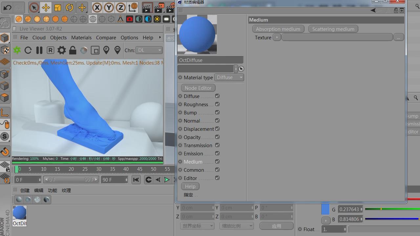
Task: Pause the Live Viewer render
Action: click(x=39, y=50)
